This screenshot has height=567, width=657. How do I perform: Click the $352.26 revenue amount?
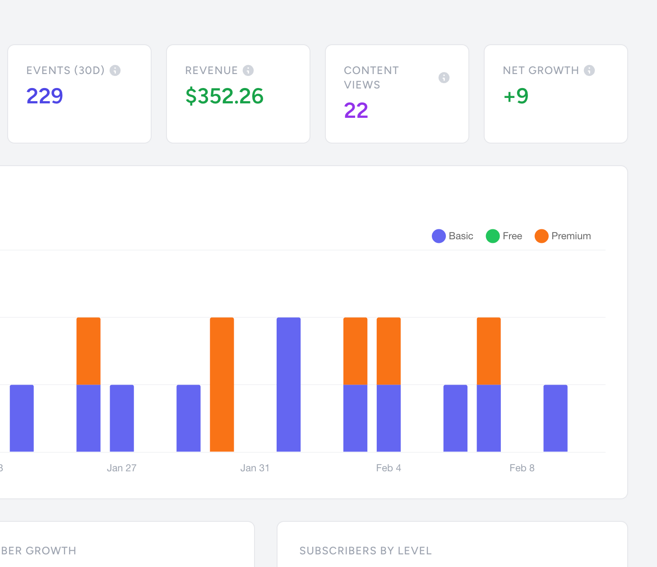[224, 97]
